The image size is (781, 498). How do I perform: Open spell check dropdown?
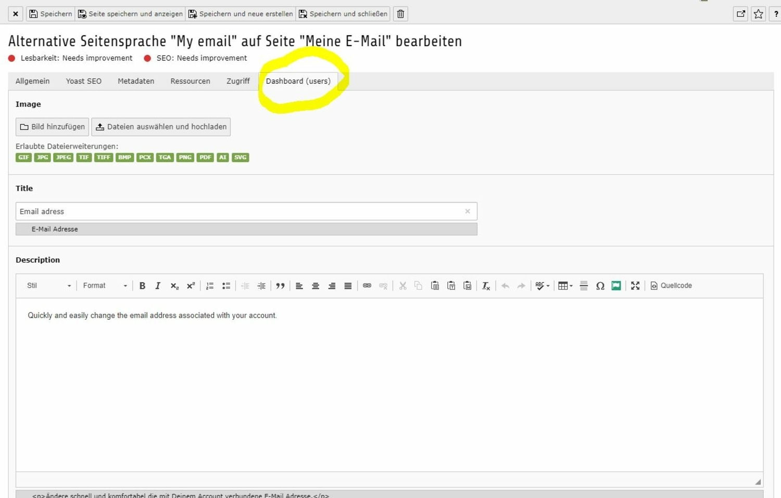point(543,286)
